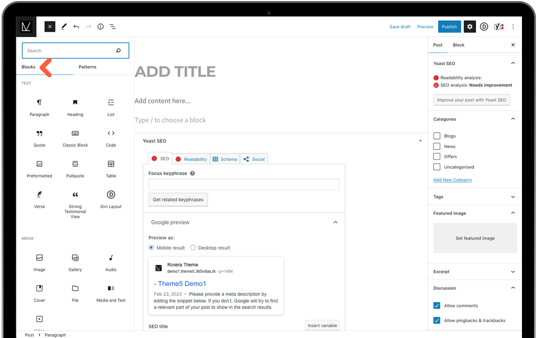Insert a Heading block
Viewport: 537px width, 338px height.
[x=75, y=107]
